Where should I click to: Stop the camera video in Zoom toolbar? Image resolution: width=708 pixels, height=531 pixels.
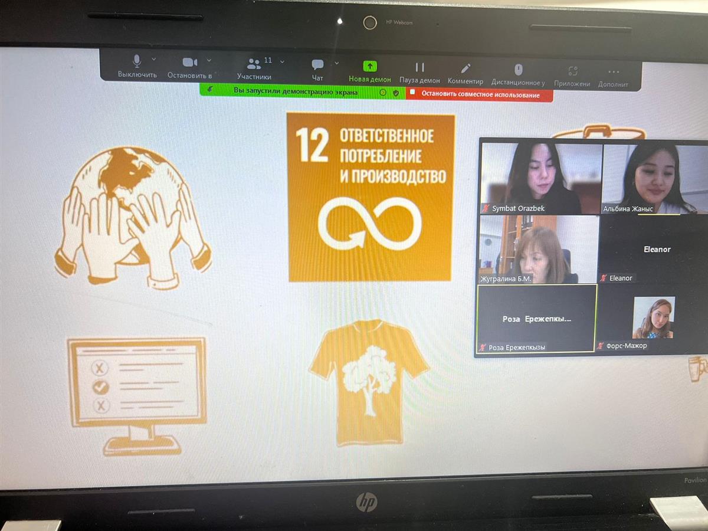[x=189, y=67]
